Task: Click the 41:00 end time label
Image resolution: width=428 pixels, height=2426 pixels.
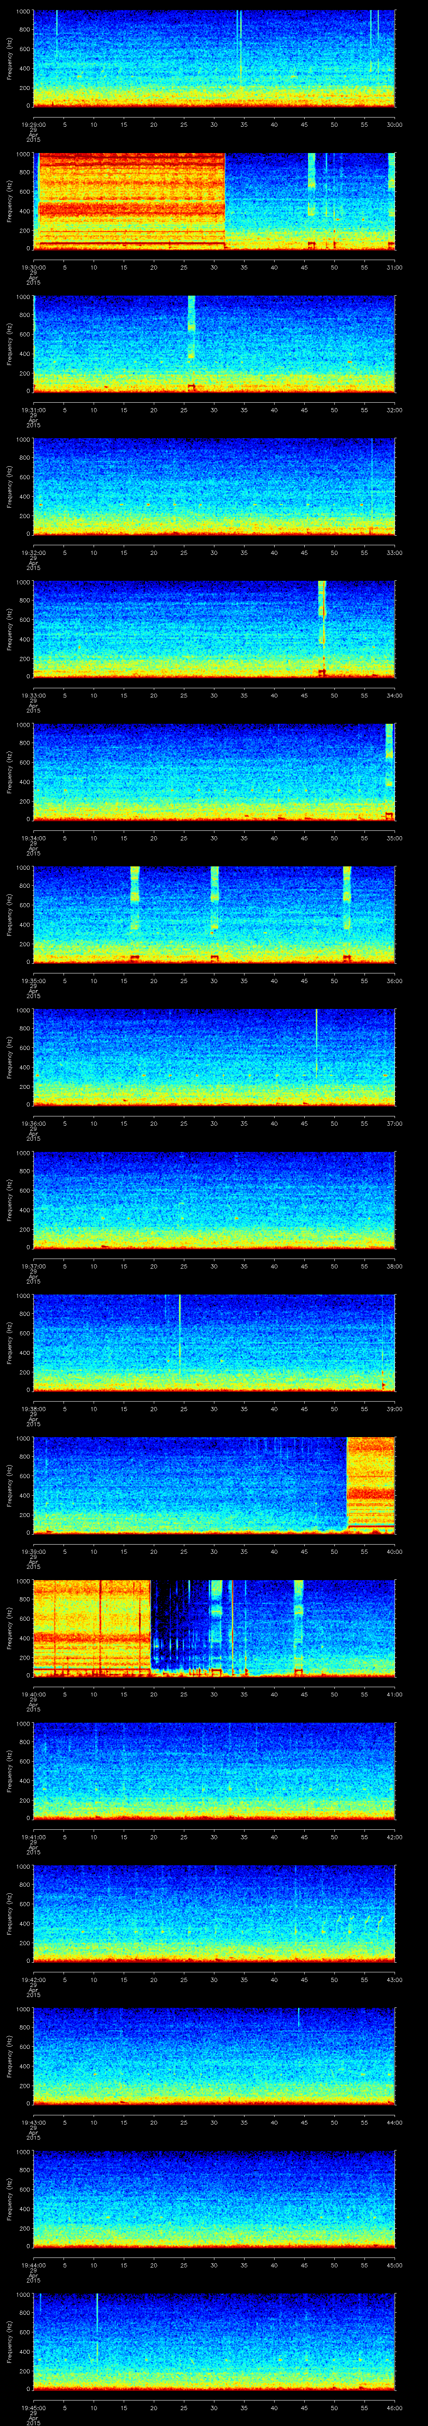Action: click(x=394, y=1694)
